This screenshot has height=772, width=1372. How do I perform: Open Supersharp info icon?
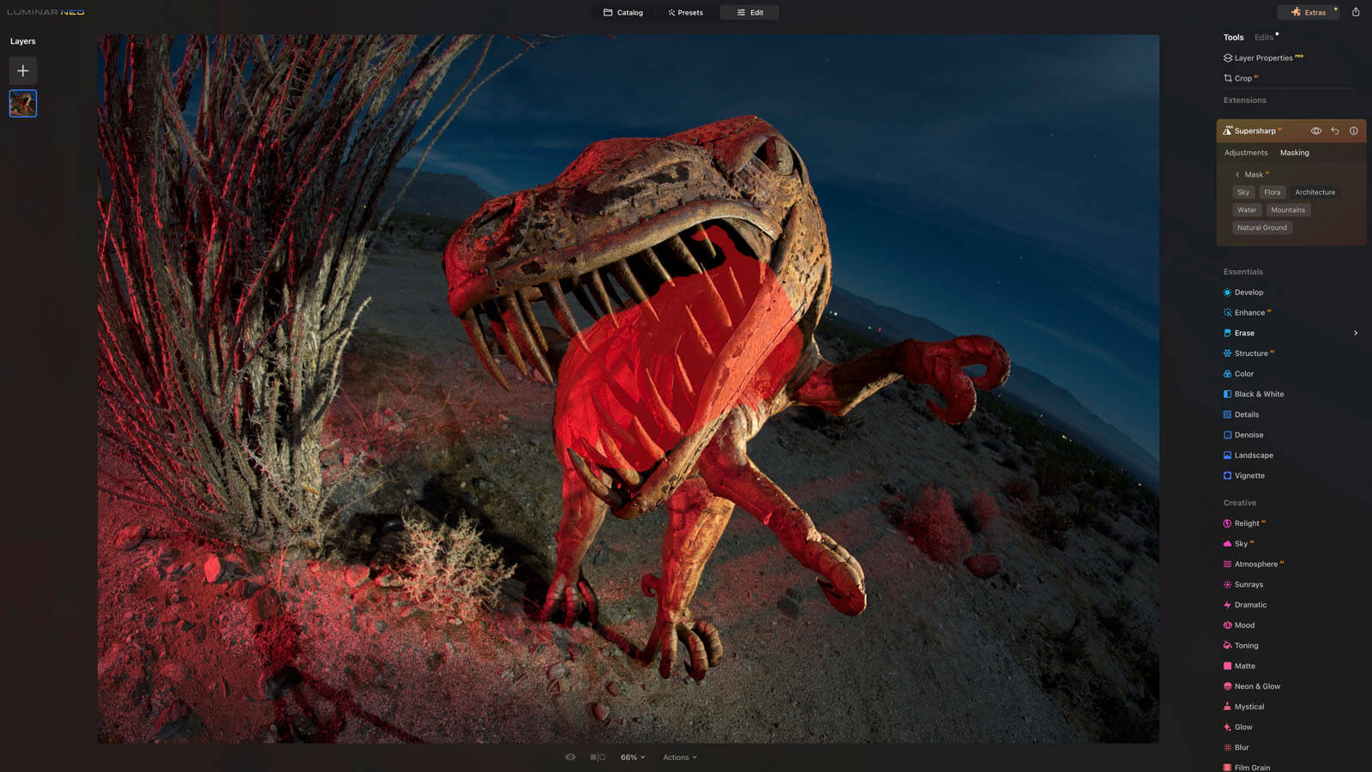pos(1354,131)
